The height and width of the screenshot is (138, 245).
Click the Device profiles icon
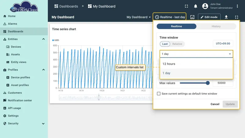point(8,78)
